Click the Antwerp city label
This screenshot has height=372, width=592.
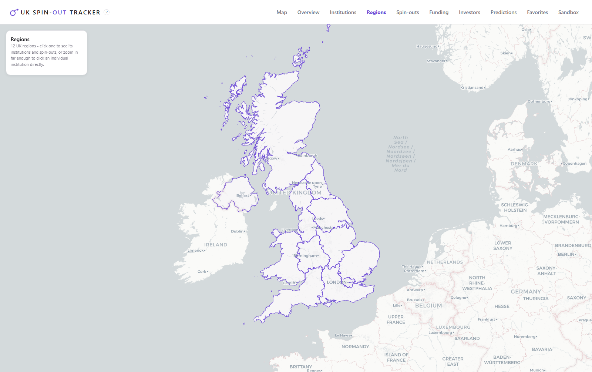416,290
